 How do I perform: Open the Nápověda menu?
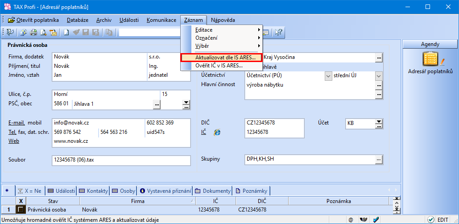[x=223, y=20]
